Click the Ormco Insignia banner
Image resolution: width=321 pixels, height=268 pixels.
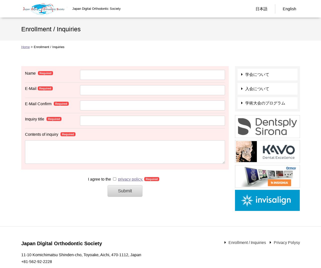tap(267, 177)
